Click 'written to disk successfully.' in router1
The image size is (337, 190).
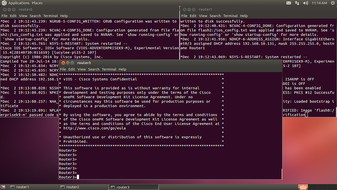pos(213,21)
